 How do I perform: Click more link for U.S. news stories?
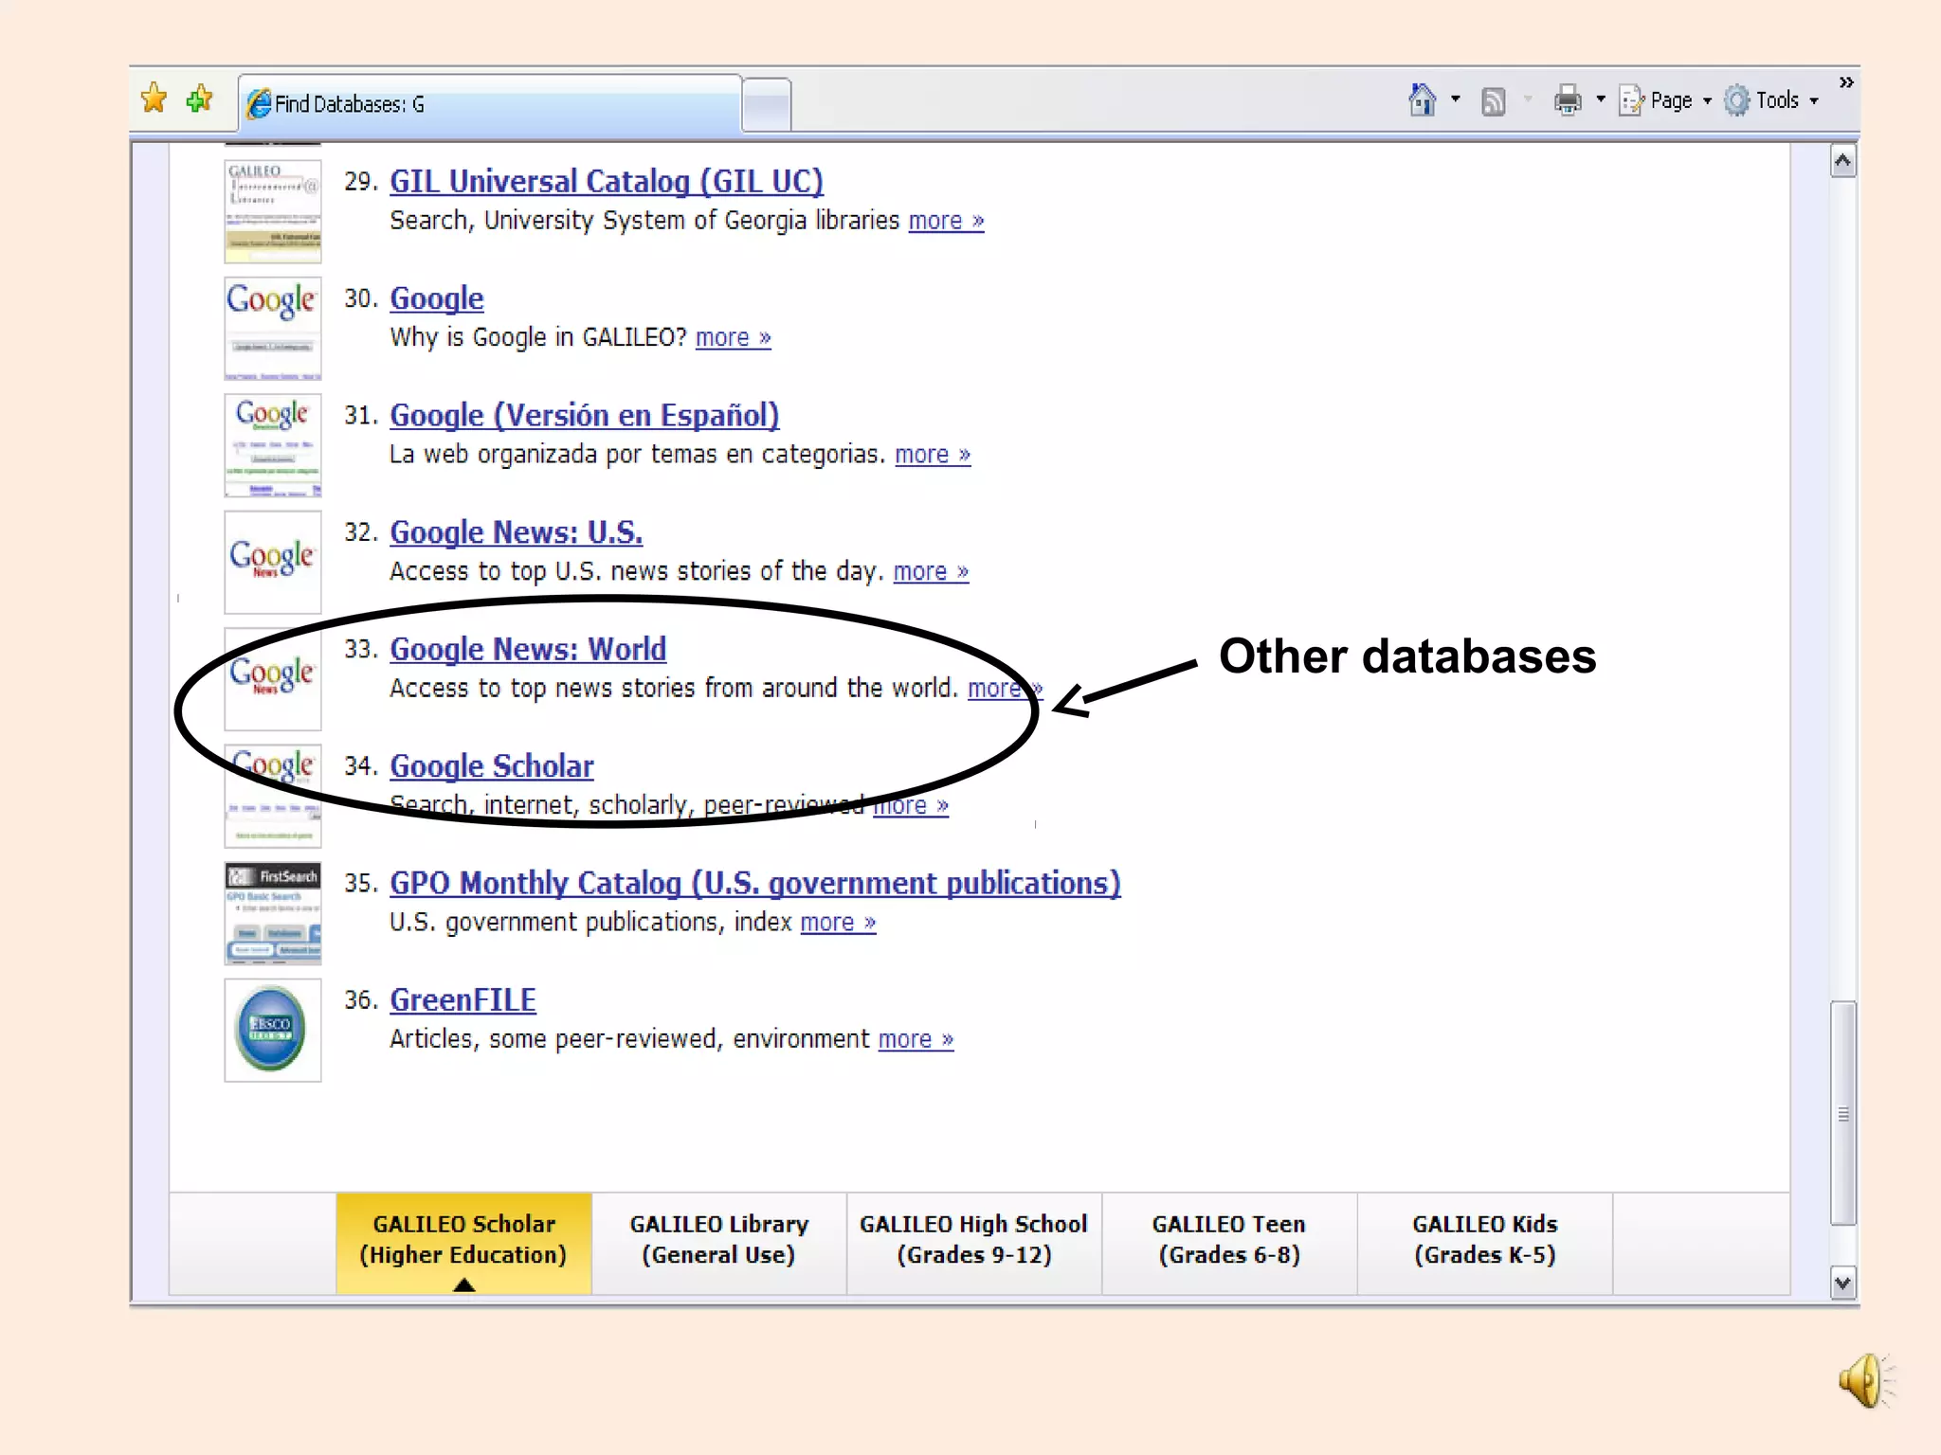(931, 572)
